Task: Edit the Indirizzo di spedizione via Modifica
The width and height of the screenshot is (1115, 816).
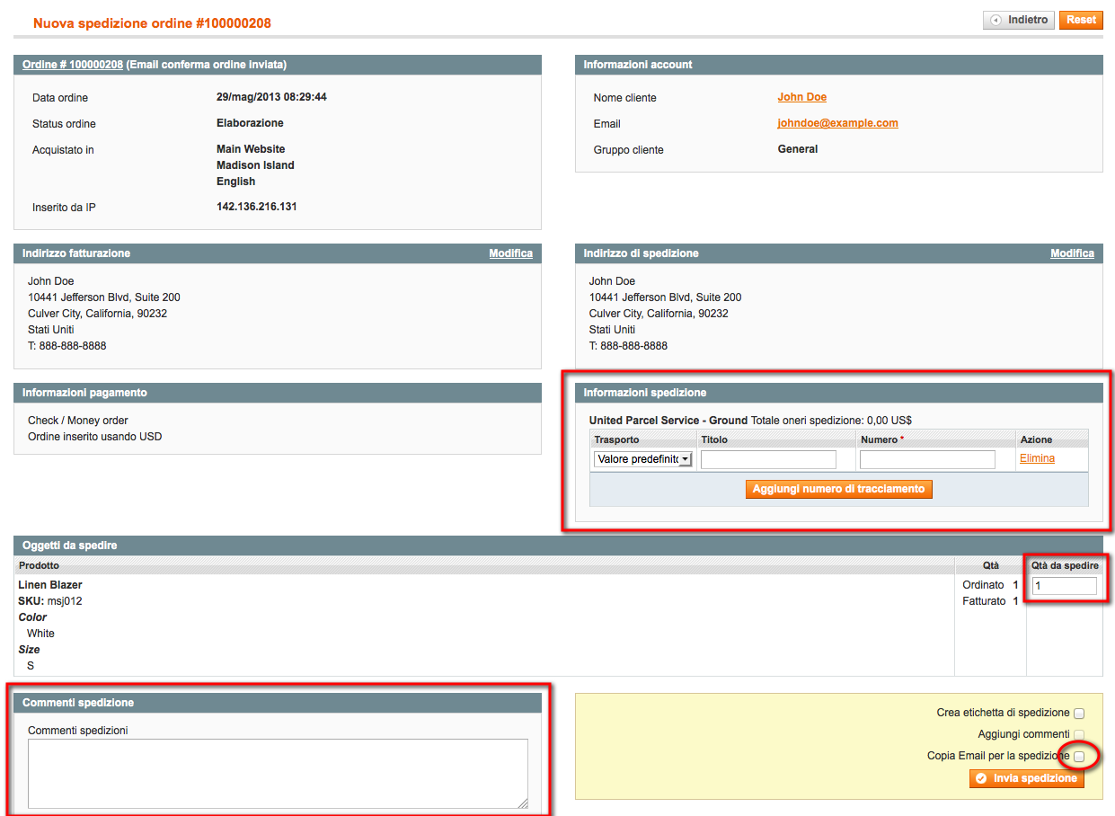Action: (x=1072, y=253)
